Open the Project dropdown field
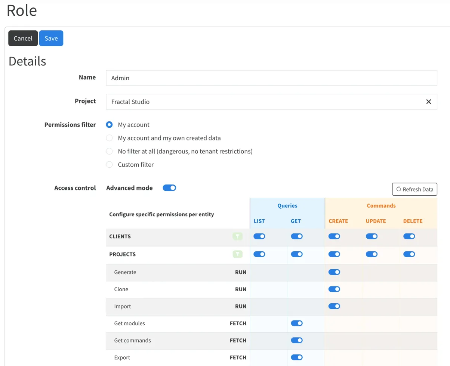This screenshot has width=450, height=366. (262, 102)
